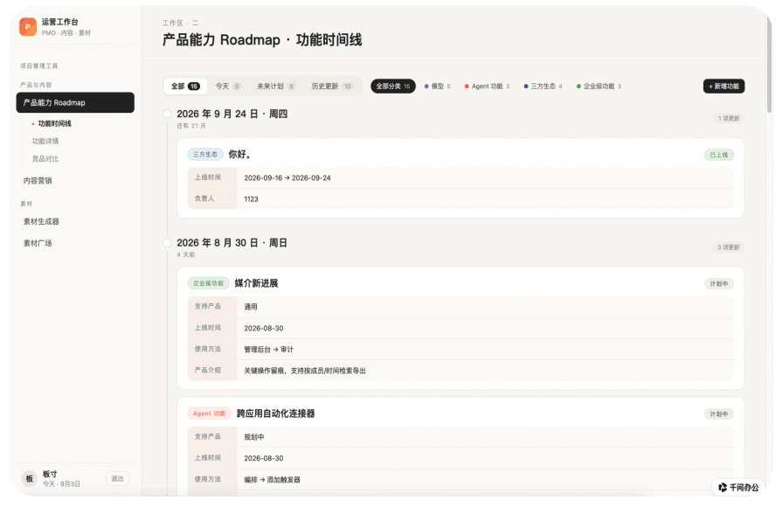The image size is (782, 507).
Task: Click 计划中 badge on 跨应用自动化连接器 card
Action: (719, 413)
